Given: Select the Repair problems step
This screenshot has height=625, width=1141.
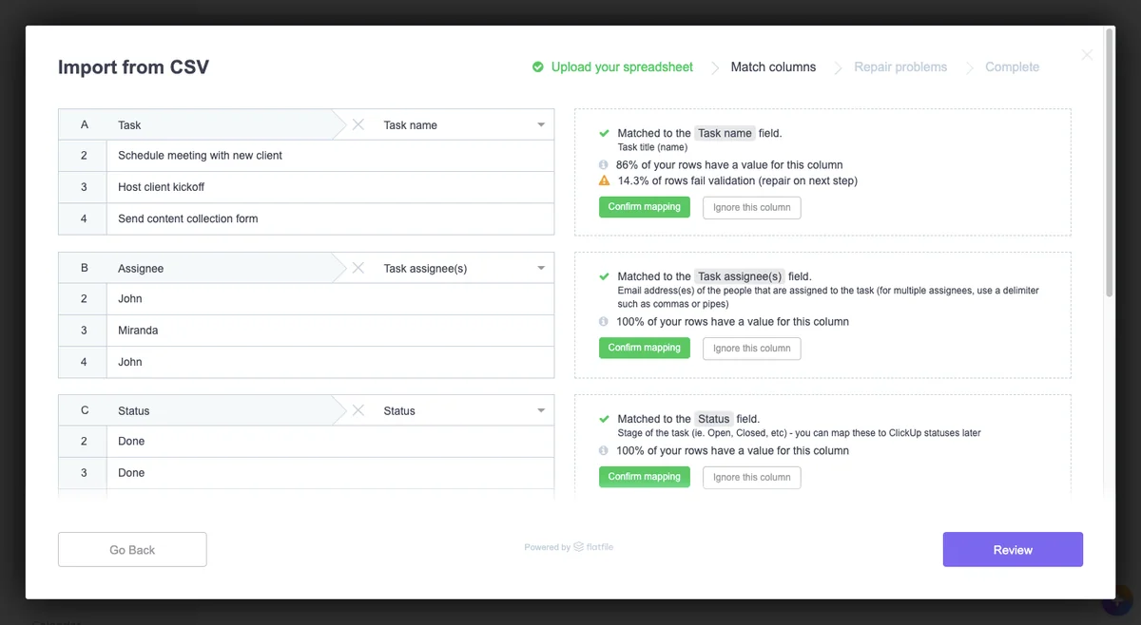Looking at the screenshot, I should coord(900,66).
